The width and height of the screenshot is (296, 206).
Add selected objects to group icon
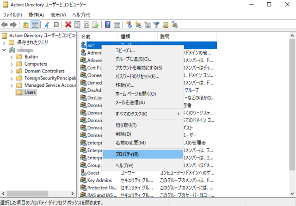click(175, 24)
